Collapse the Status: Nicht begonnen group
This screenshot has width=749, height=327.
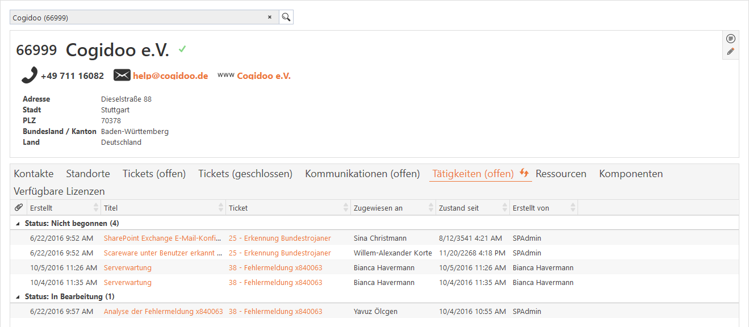[x=18, y=224]
